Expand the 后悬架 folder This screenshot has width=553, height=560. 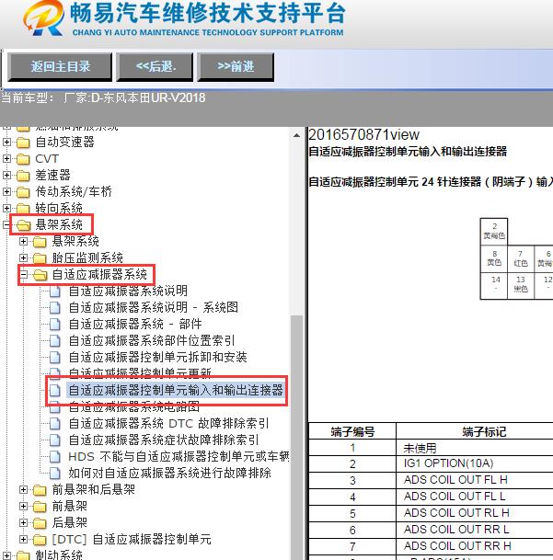23,522
